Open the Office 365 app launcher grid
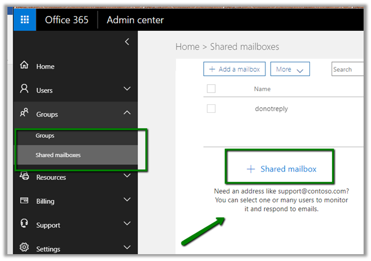 coord(25,20)
